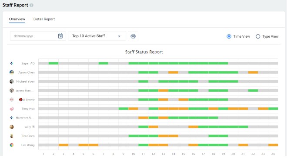
Task: Click the Super AD staff name
Action: [x=28, y=63]
